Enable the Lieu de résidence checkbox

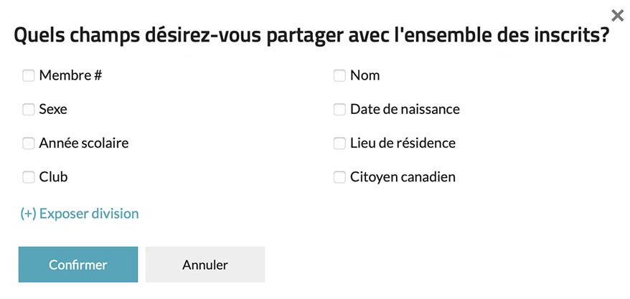(x=339, y=143)
